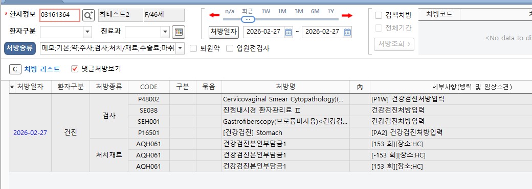Screen dimensions: 532x189
Task: Click the C refresh icon beside 처방 리스트
Action: pyautogui.click(x=15, y=69)
